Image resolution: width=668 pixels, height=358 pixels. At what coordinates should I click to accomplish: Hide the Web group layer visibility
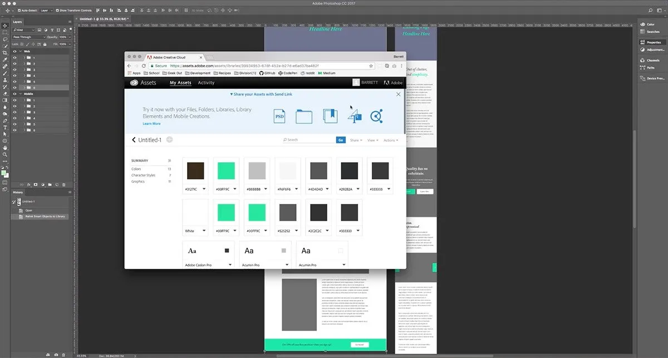coord(14,51)
